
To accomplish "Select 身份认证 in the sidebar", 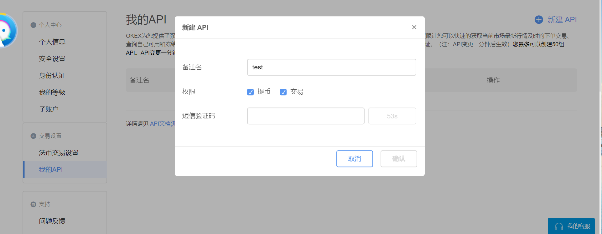I will (x=52, y=75).
